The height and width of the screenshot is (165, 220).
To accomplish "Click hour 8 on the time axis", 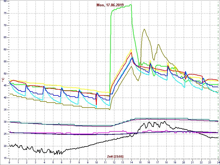I will pos(79,162).
